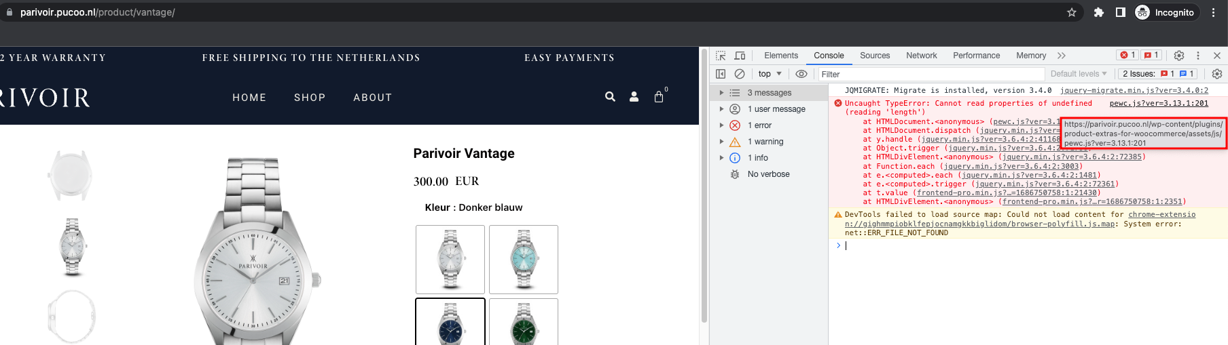
Task: Open DevTools customize three-dot menu
Action: tap(1198, 56)
